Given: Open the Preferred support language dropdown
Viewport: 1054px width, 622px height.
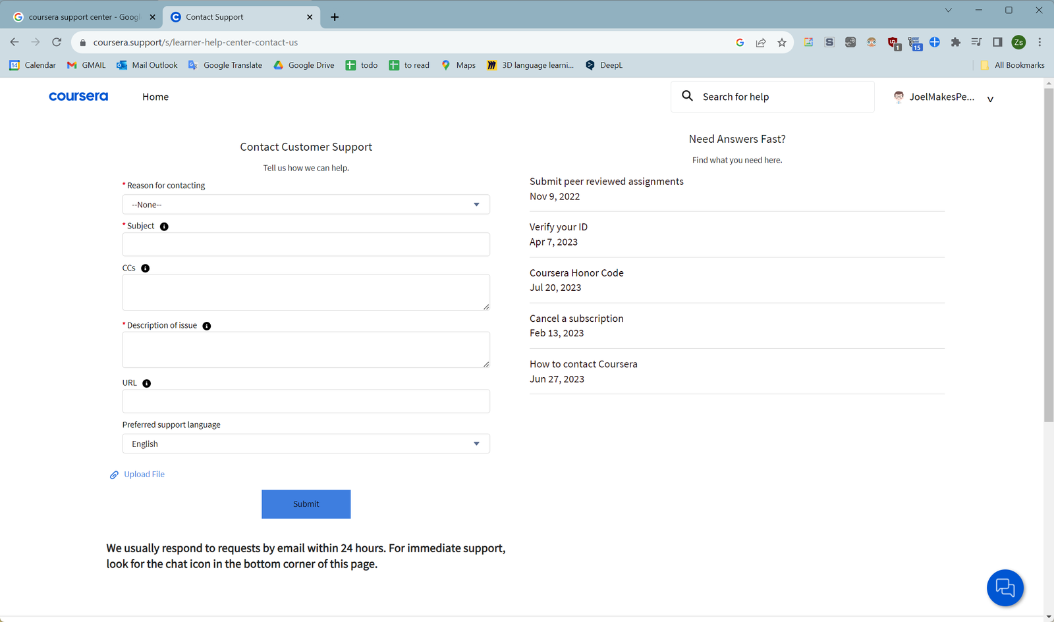Looking at the screenshot, I should [306, 444].
